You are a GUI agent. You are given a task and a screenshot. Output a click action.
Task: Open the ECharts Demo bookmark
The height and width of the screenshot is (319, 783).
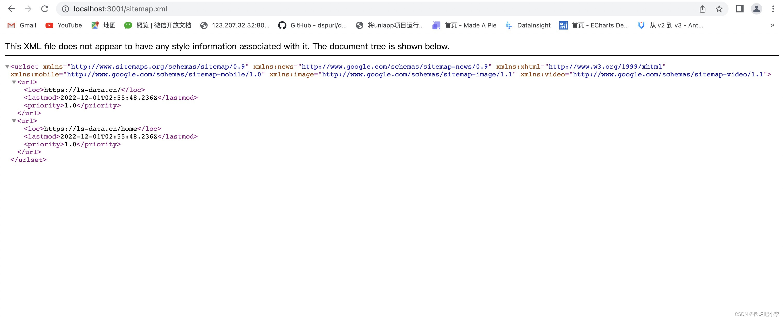pos(594,25)
